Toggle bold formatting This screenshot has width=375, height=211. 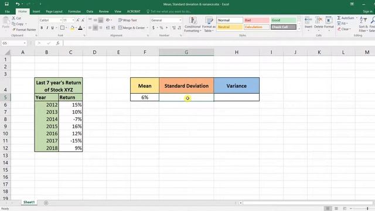tap(42, 28)
